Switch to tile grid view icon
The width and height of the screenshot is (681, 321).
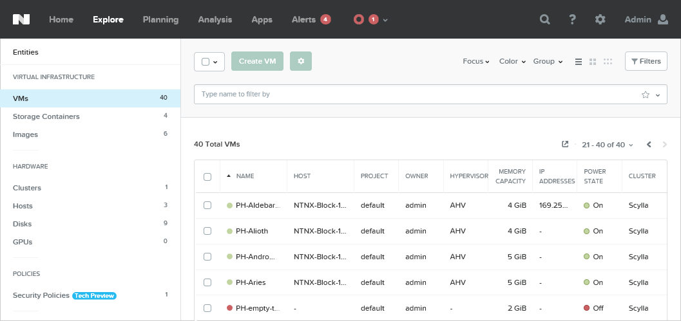click(x=593, y=62)
